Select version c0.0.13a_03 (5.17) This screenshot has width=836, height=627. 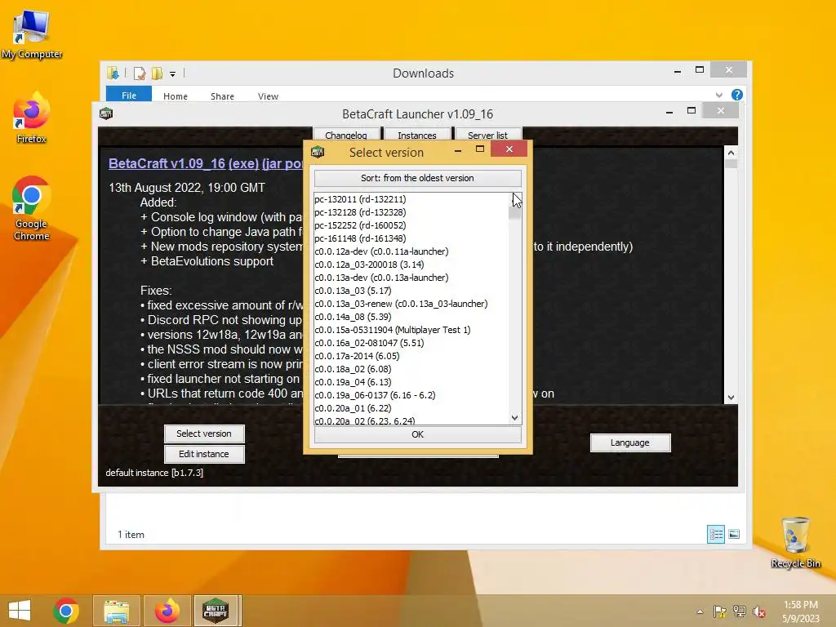coord(411,291)
